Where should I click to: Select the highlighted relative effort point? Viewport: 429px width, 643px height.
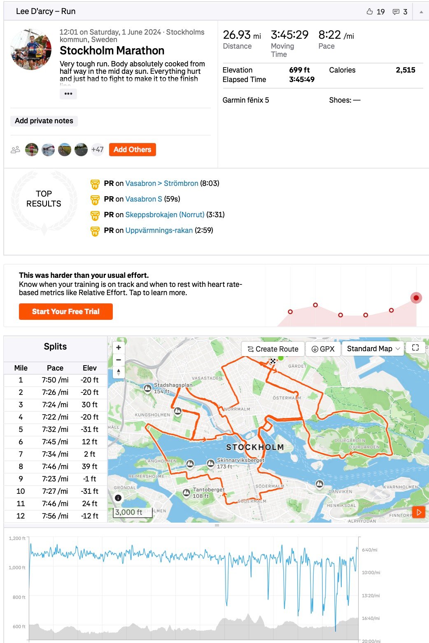pyautogui.click(x=416, y=298)
